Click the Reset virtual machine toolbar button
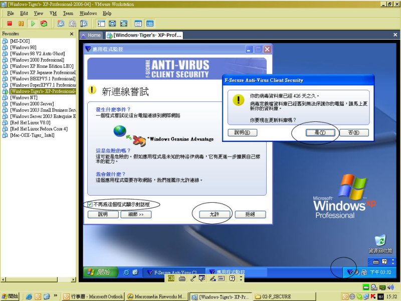Image resolution: width=401 pixels, height=301 pixels. [x=44, y=24]
